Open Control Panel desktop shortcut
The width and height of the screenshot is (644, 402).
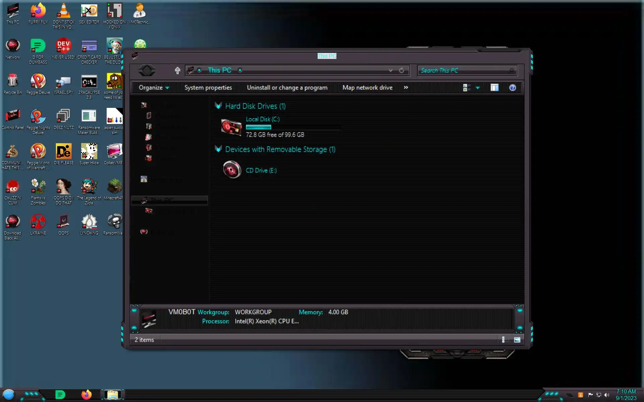coord(13,117)
